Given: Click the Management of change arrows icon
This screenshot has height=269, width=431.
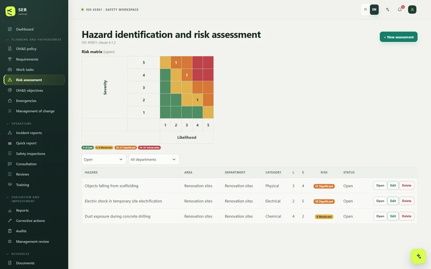Looking at the screenshot, I should (x=10, y=111).
